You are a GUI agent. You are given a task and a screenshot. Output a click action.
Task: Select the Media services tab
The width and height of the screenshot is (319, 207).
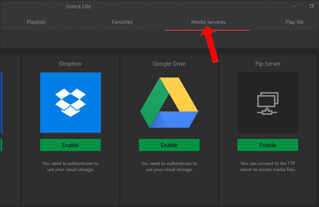coord(207,22)
